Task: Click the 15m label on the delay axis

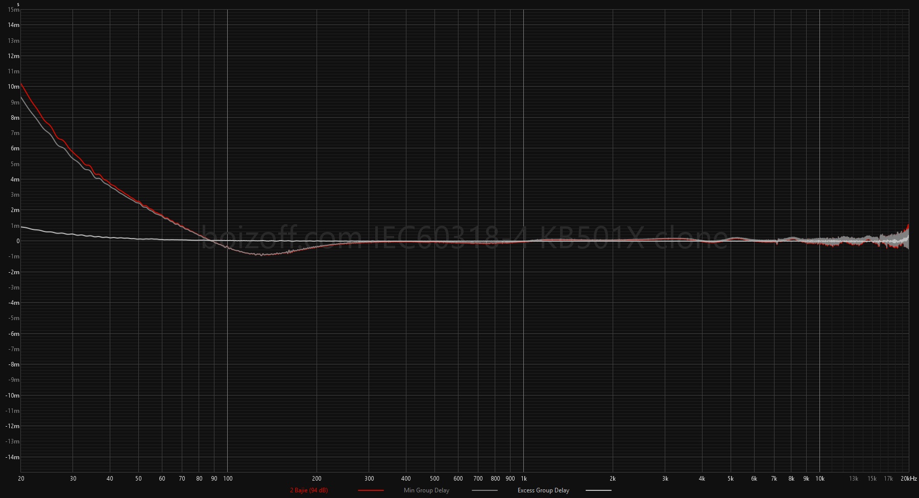Action: click(x=14, y=10)
